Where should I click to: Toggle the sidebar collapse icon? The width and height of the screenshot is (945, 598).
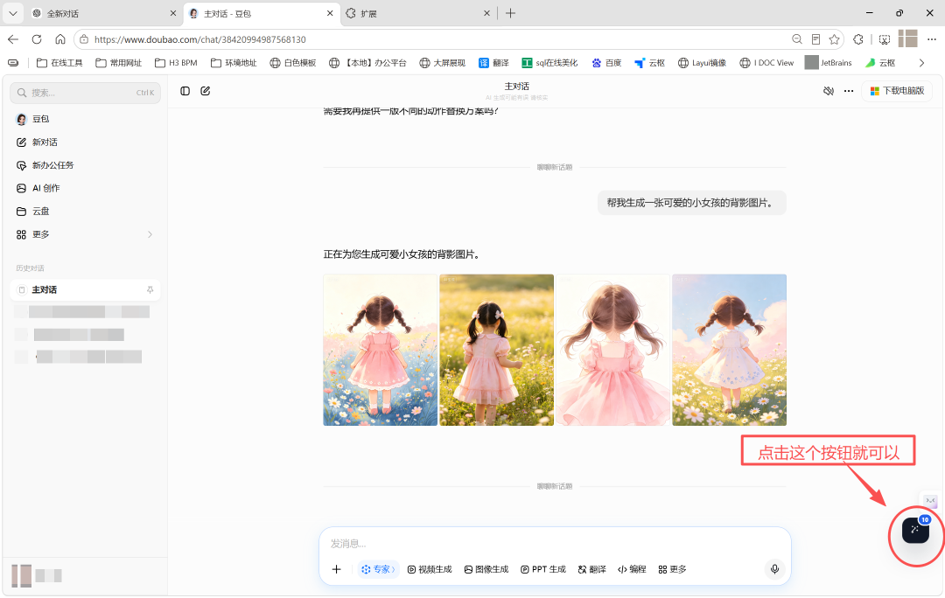[185, 91]
